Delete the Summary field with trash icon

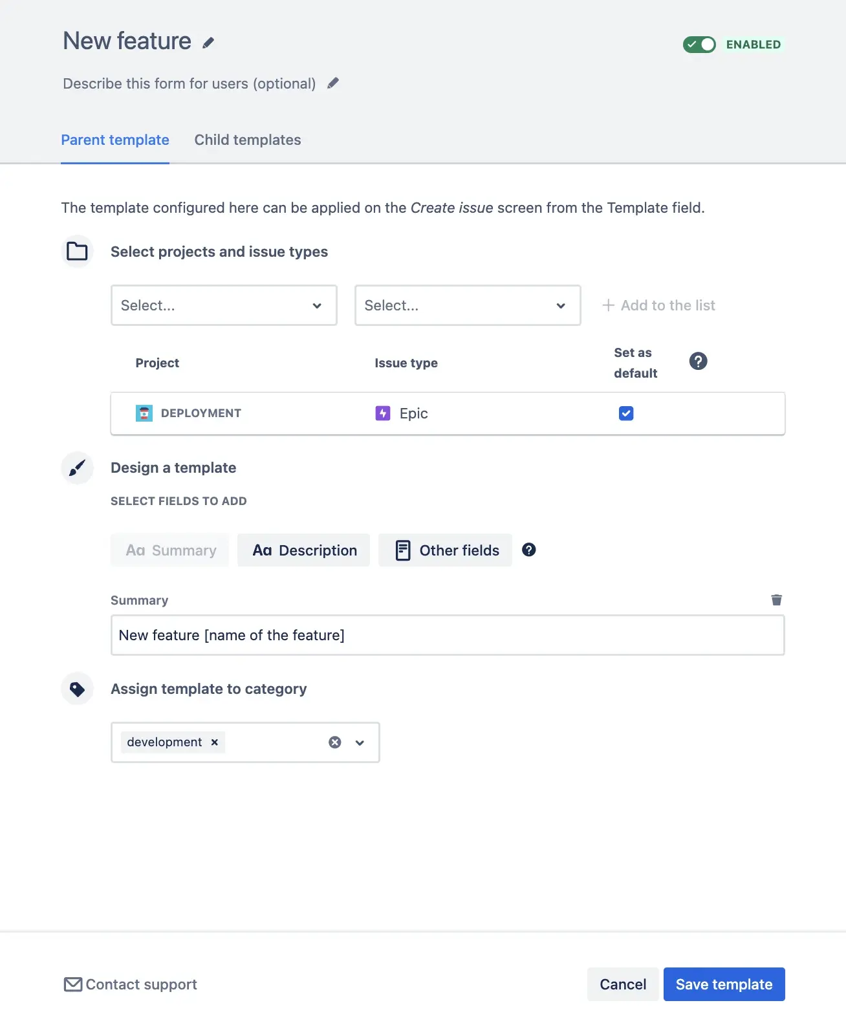776,600
